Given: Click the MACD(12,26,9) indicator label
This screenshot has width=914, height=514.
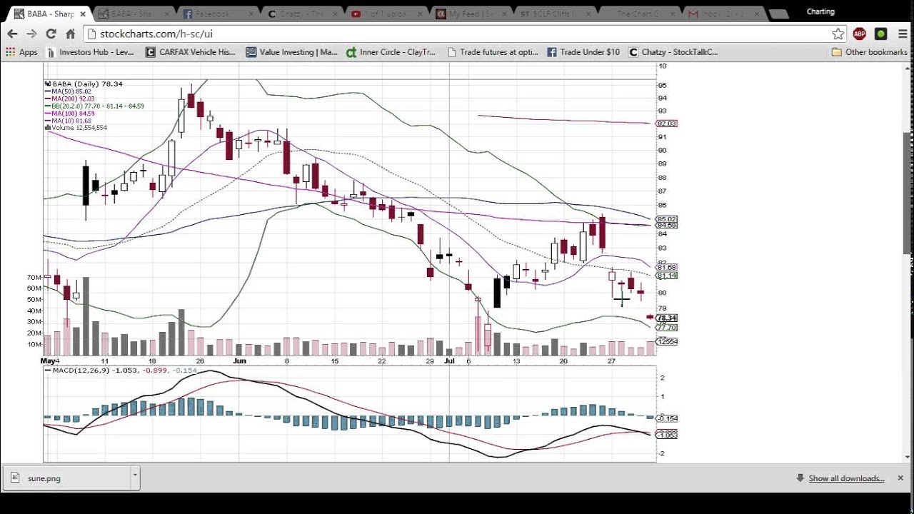Looking at the screenshot, I should point(121,371).
